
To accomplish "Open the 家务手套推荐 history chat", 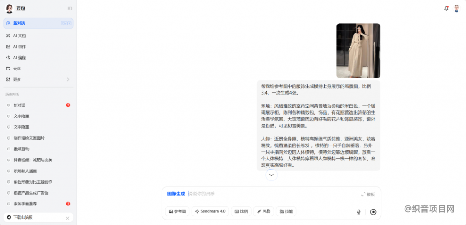I will point(38,204).
